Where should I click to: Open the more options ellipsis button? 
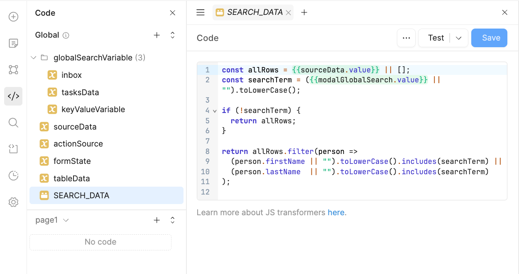406,38
